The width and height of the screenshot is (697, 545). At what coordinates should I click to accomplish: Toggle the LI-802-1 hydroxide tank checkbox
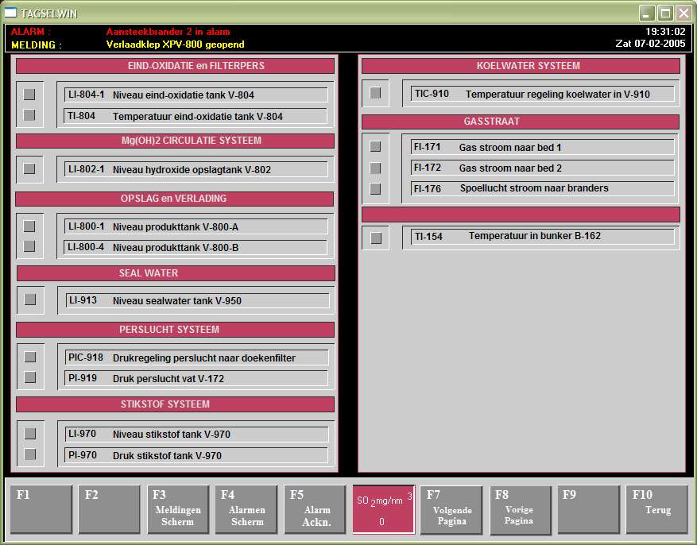[29, 168]
